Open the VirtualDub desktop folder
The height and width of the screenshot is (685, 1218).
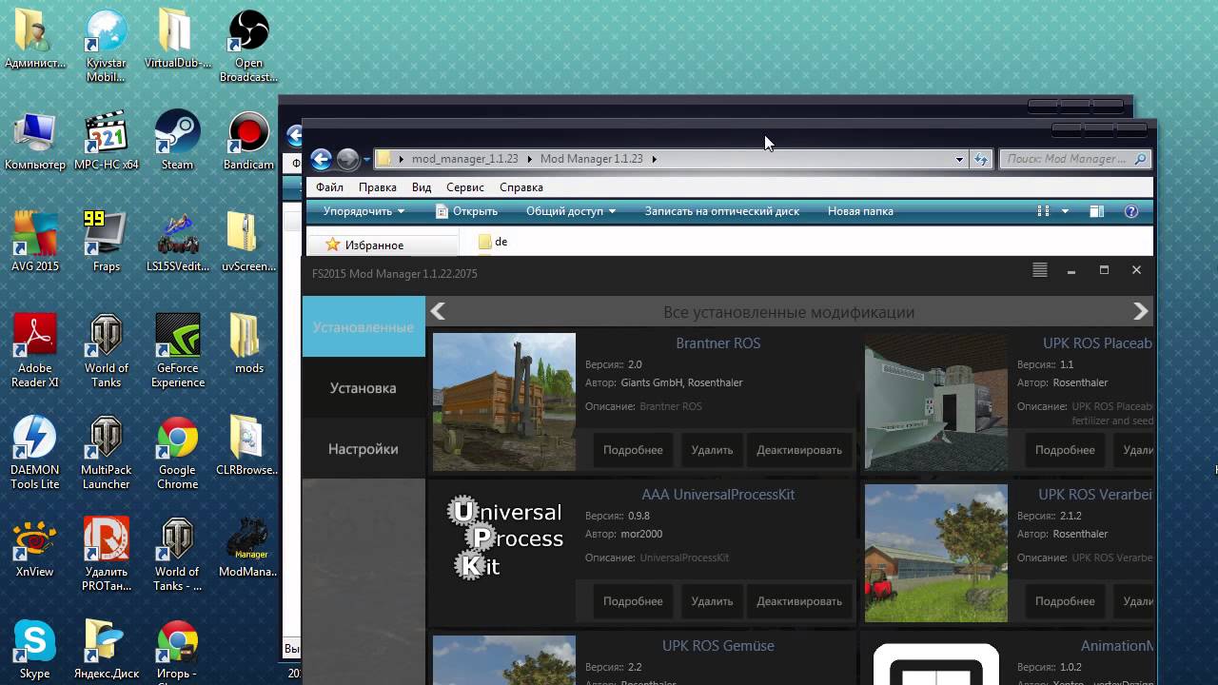tap(178, 38)
